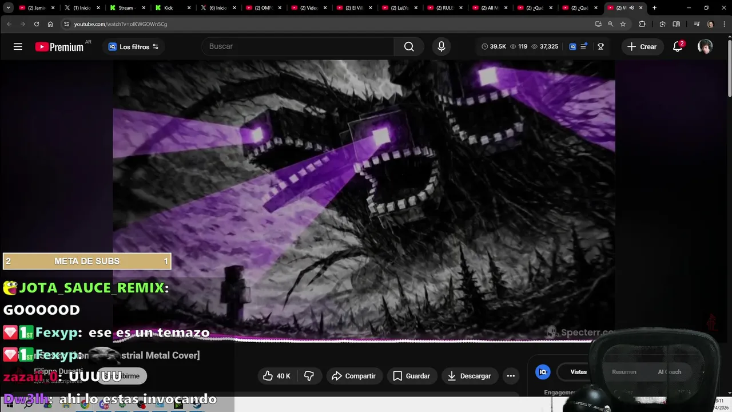
Task: Like the video with thumbs up
Action: tap(276, 376)
